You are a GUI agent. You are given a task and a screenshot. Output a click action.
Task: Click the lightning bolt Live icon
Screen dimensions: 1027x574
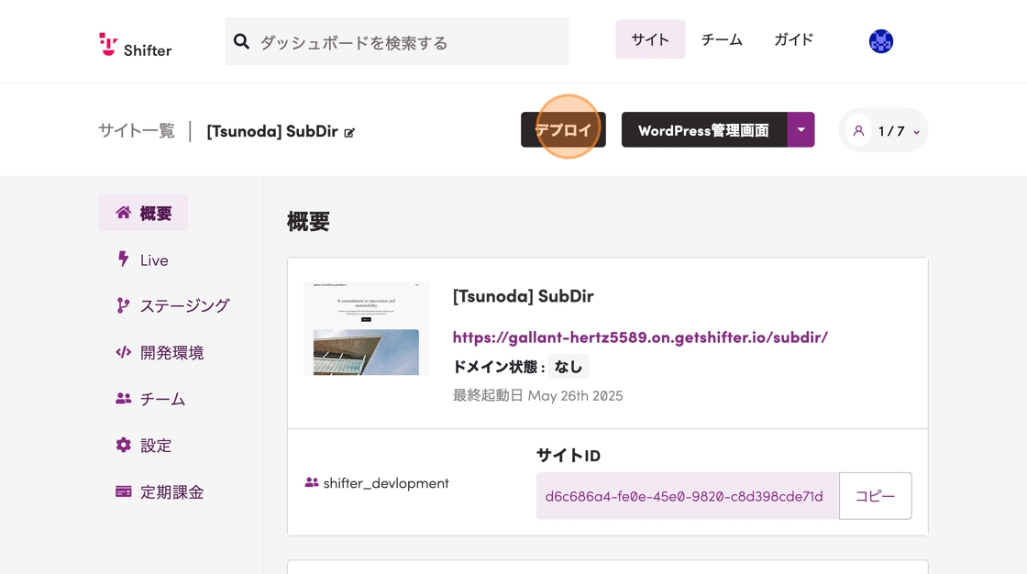tap(123, 259)
